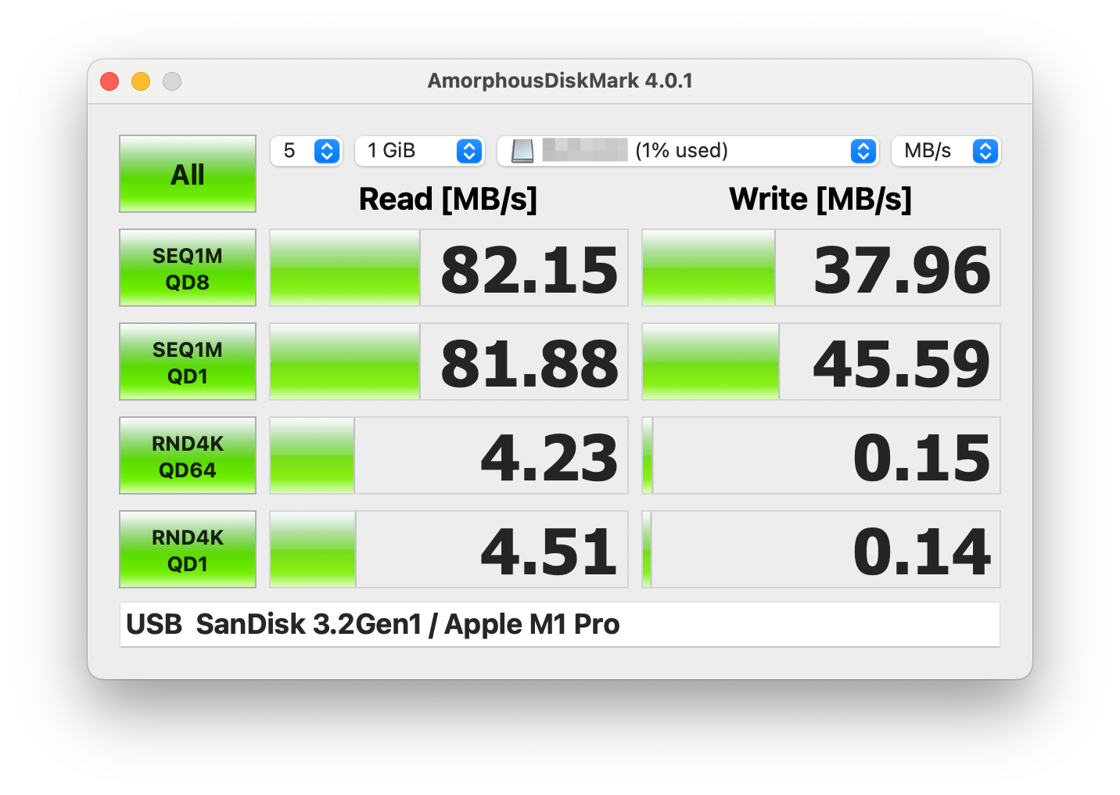Click the RND4K QD64 read value 4.23
This screenshot has height=795, width=1120.
[549, 457]
